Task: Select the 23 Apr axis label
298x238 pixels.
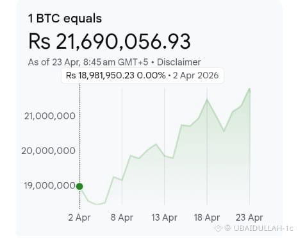Action: click(249, 217)
